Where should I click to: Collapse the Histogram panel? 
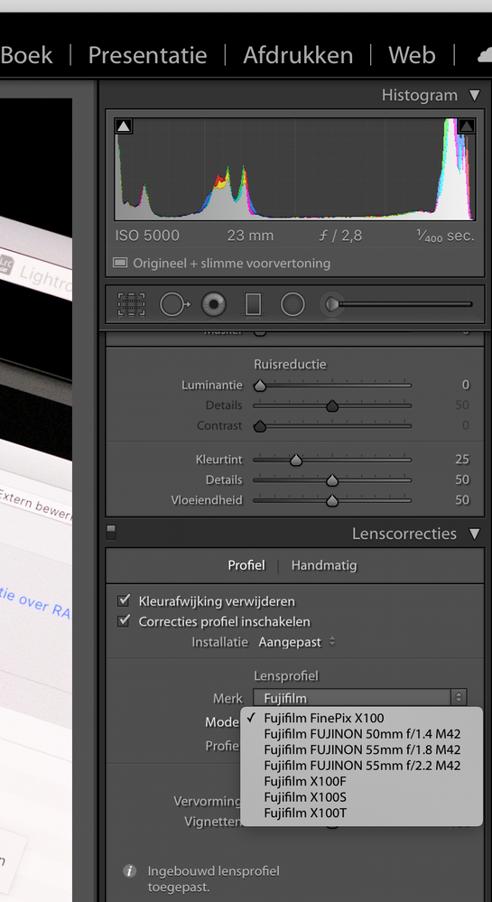(x=474, y=96)
